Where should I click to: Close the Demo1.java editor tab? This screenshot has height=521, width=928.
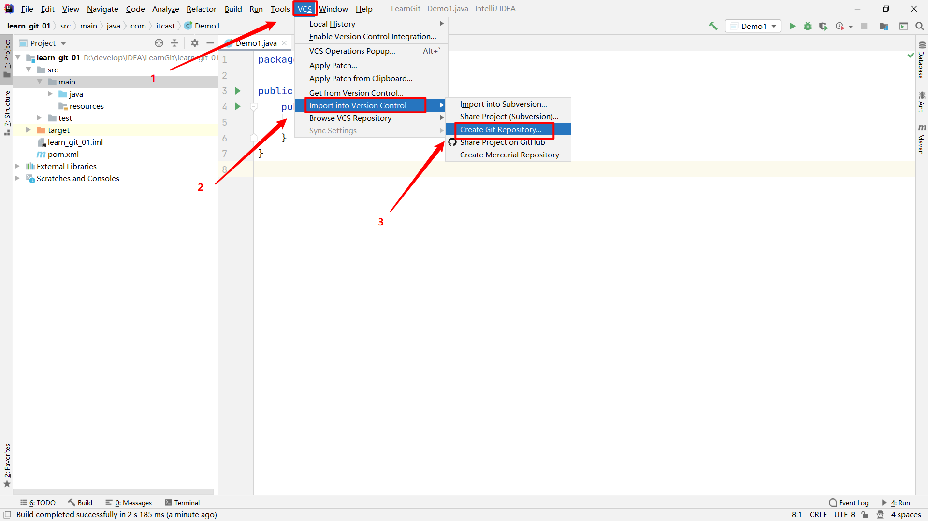[x=284, y=43]
